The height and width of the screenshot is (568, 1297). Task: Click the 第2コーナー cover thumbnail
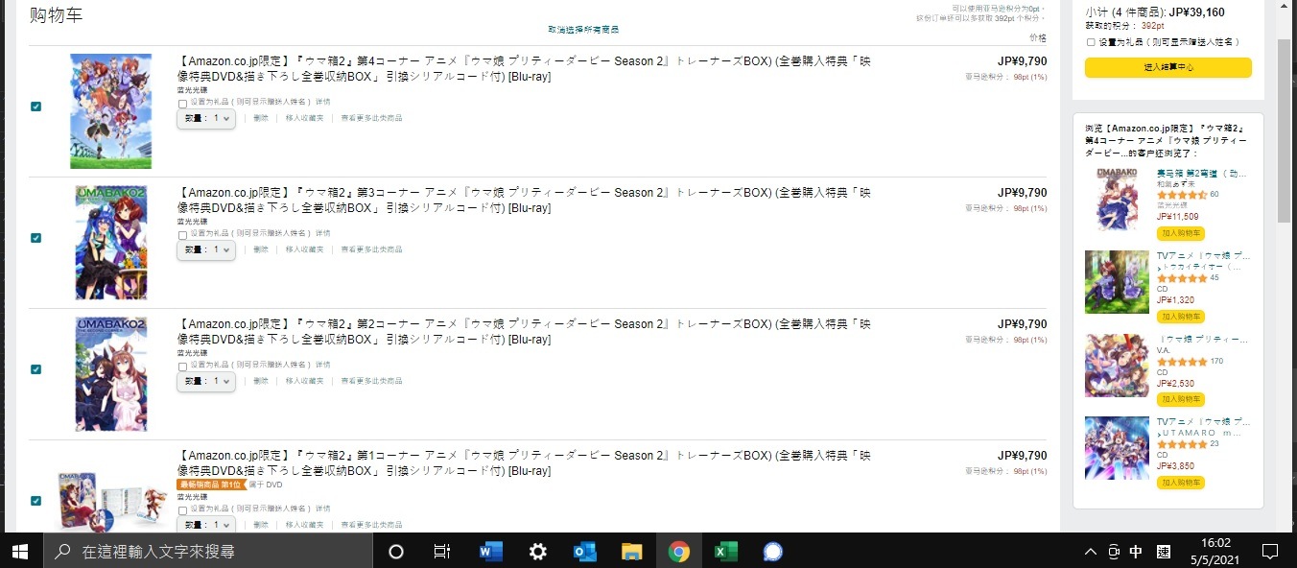click(111, 374)
